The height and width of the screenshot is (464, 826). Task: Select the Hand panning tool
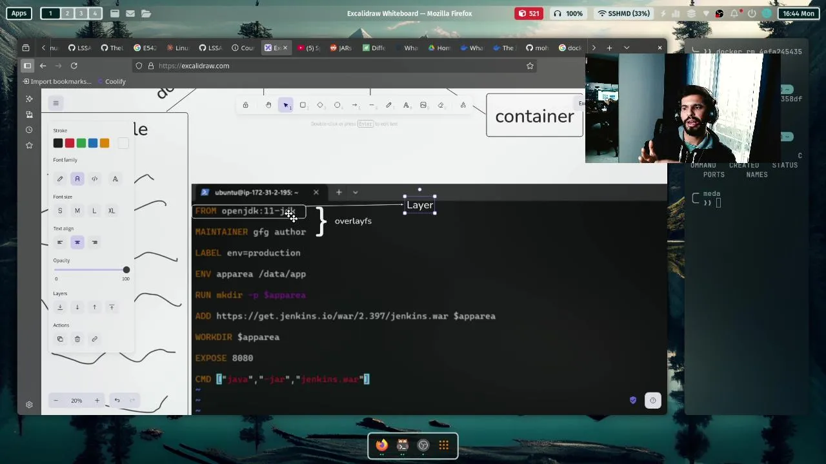[268, 105]
